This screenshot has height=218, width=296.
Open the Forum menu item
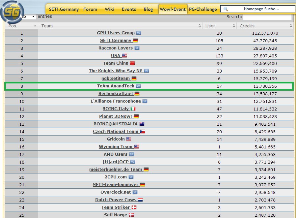[90, 9]
